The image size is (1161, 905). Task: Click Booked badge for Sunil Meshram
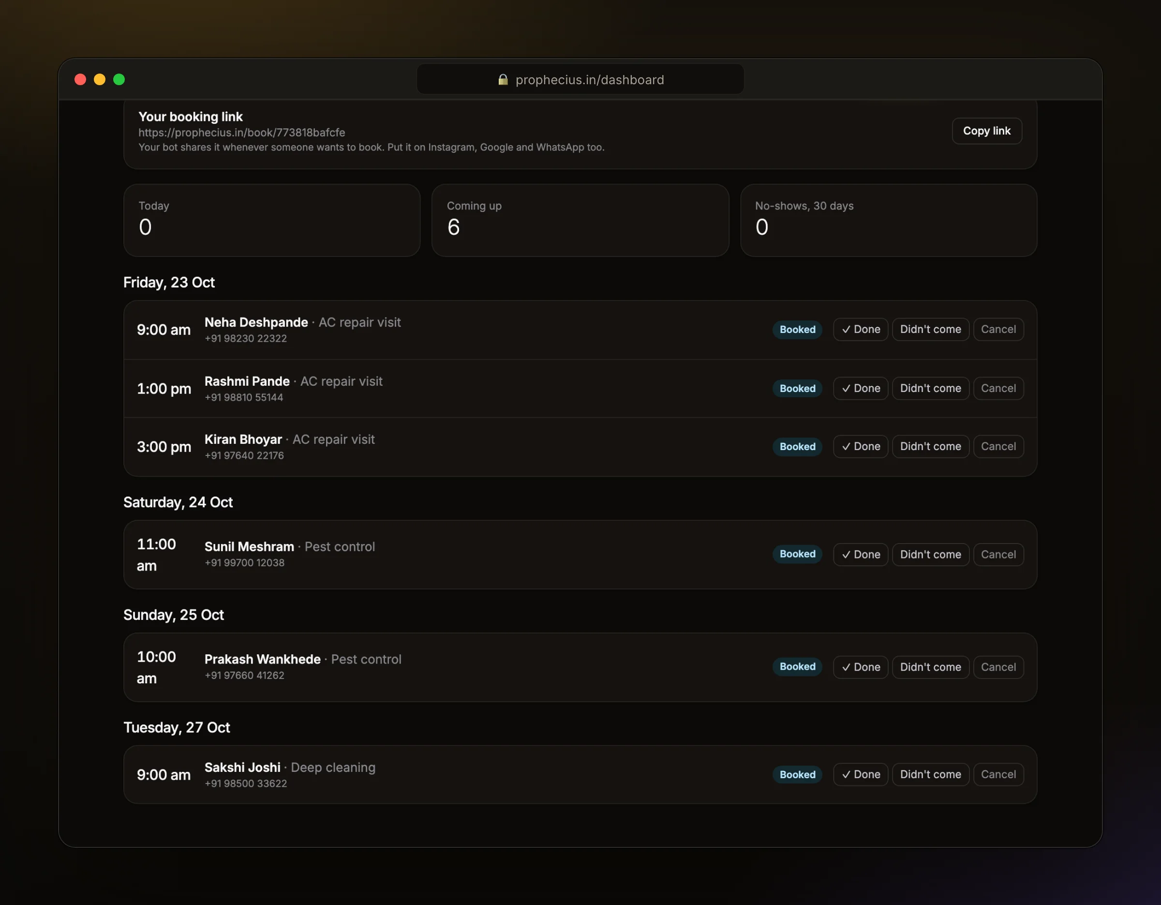pyautogui.click(x=797, y=554)
